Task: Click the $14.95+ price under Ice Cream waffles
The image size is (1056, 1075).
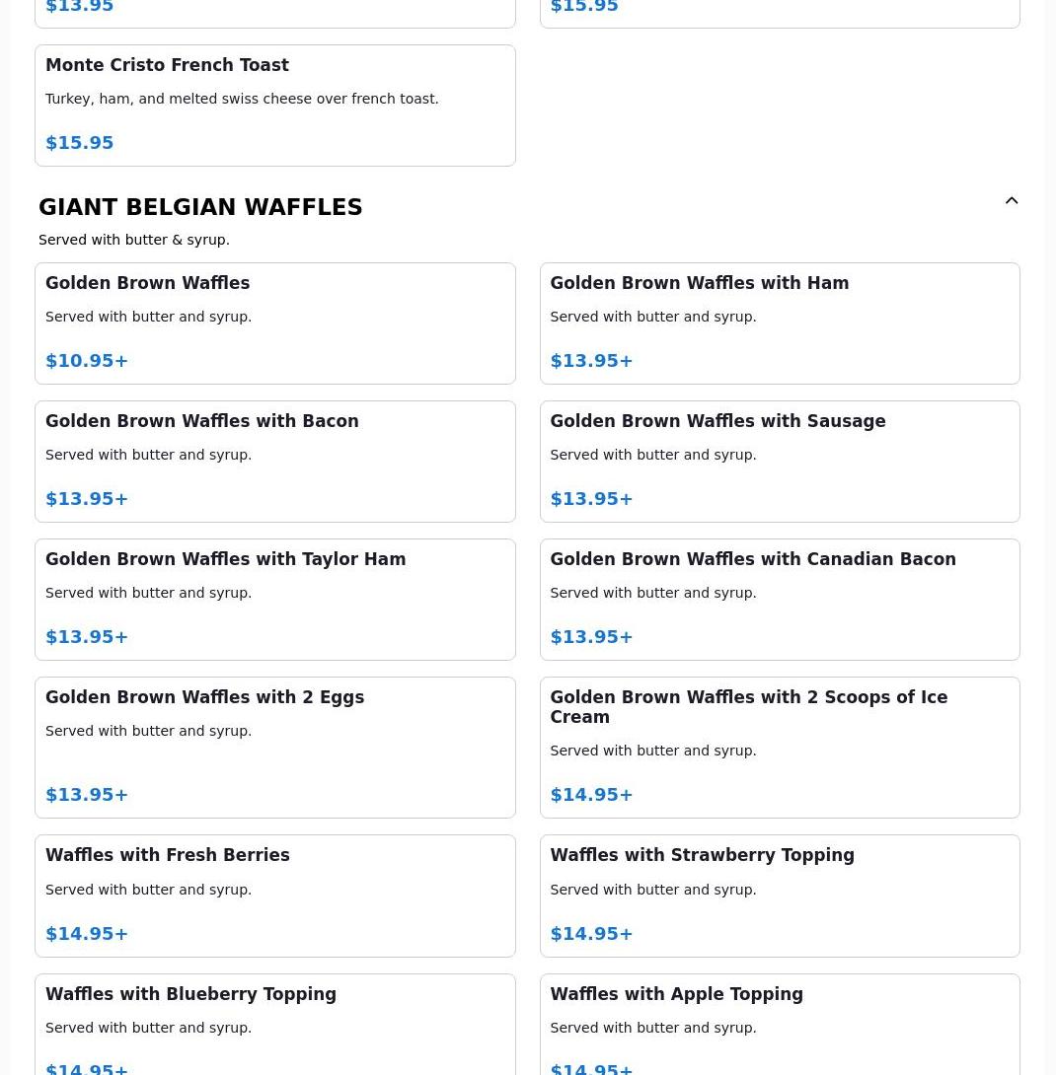Action: [x=591, y=795]
